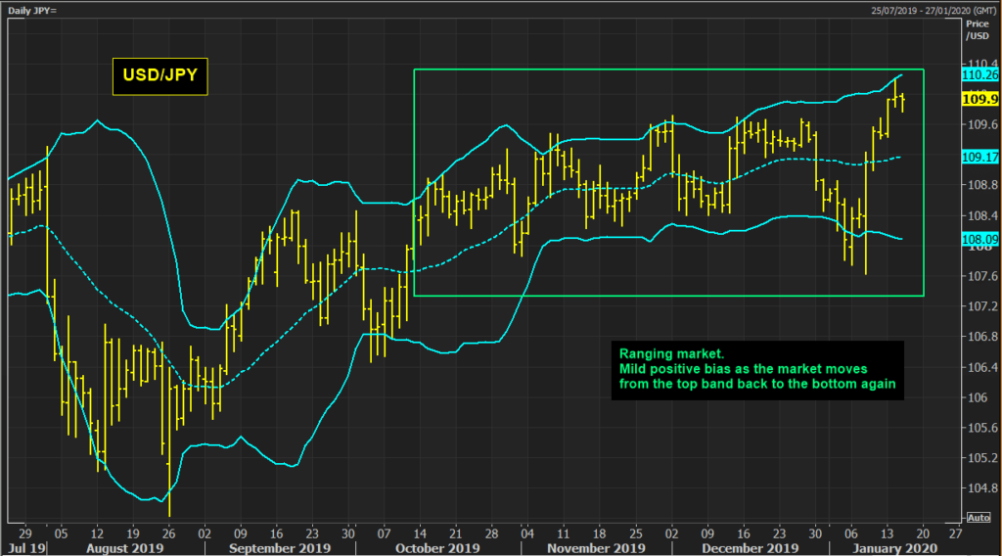This screenshot has width=1002, height=556.
Task: Click the 27 date tick in January
Action: click(955, 534)
